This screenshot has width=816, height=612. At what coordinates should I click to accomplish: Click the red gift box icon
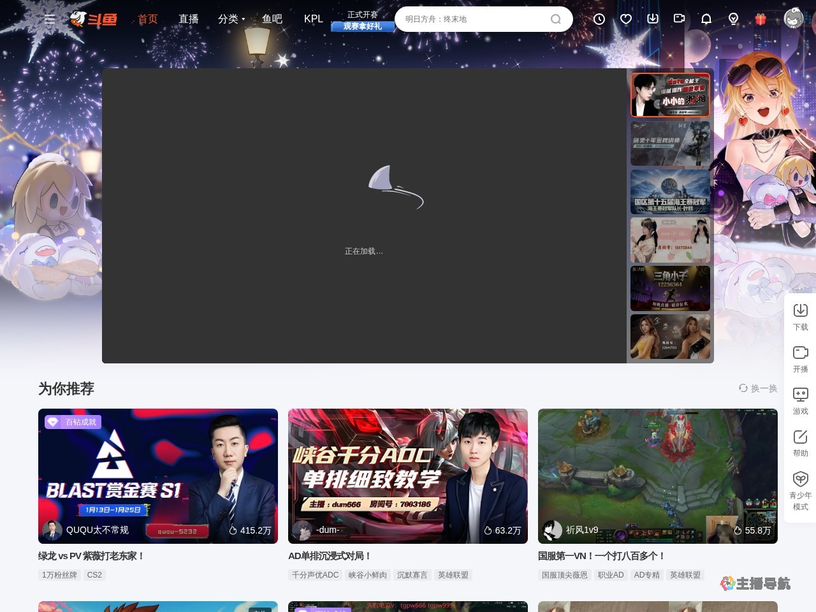pos(761,19)
